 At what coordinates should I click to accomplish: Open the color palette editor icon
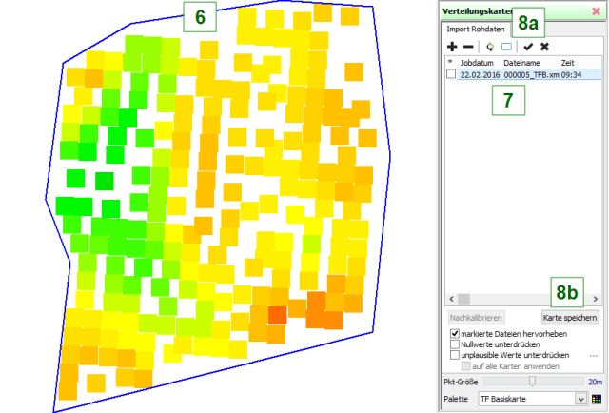[597, 399]
